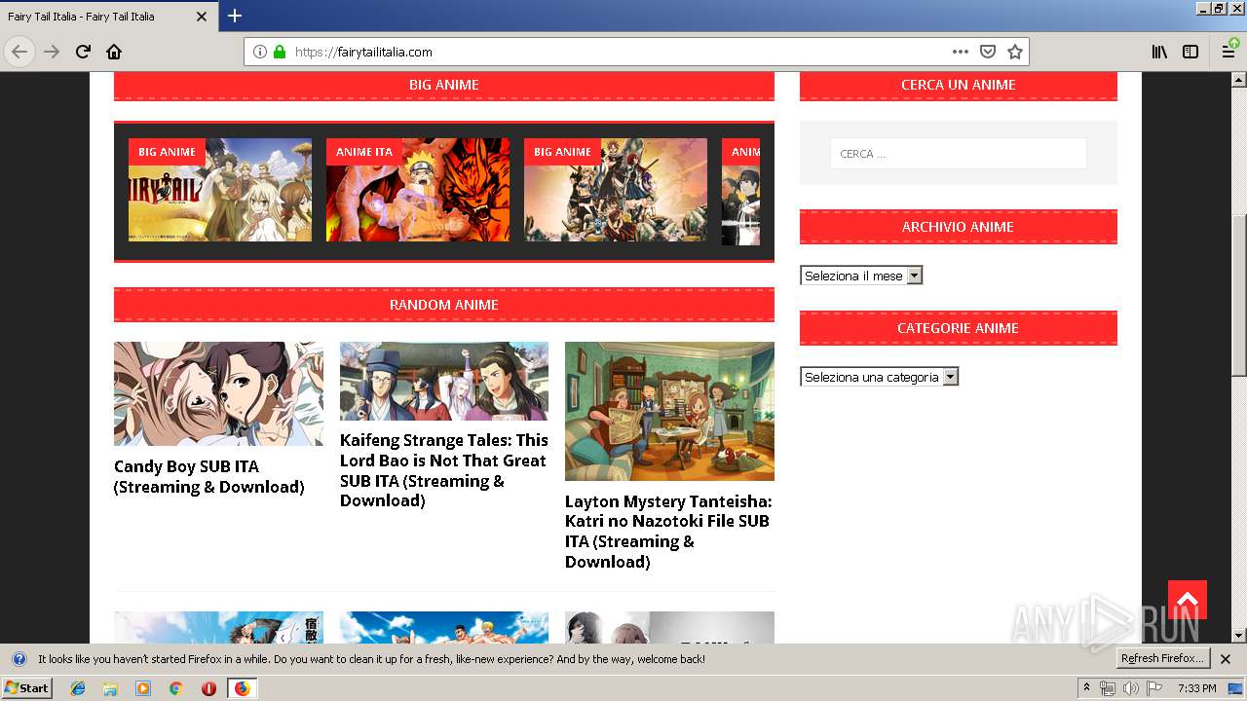Image resolution: width=1247 pixels, height=701 pixels.
Task: Open the Firefox home page
Action: [x=114, y=52]
